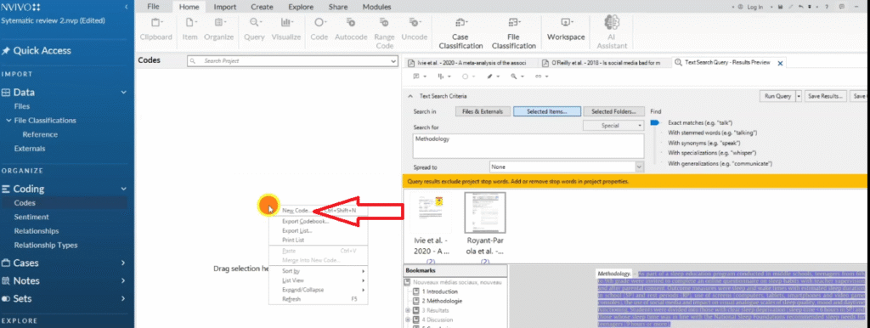The width and height of the screenshot is (870, 328).
Task: Open File Classification in the ribbon
Action: [514, 33]
